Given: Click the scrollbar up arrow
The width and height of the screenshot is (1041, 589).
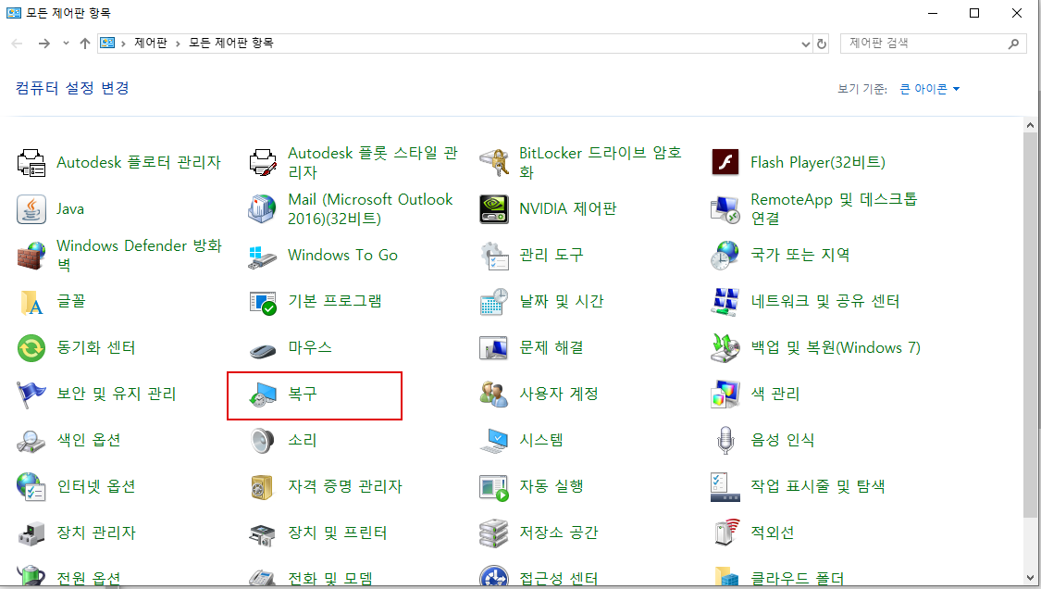Looking at the screenshot, I should 1030,125.
